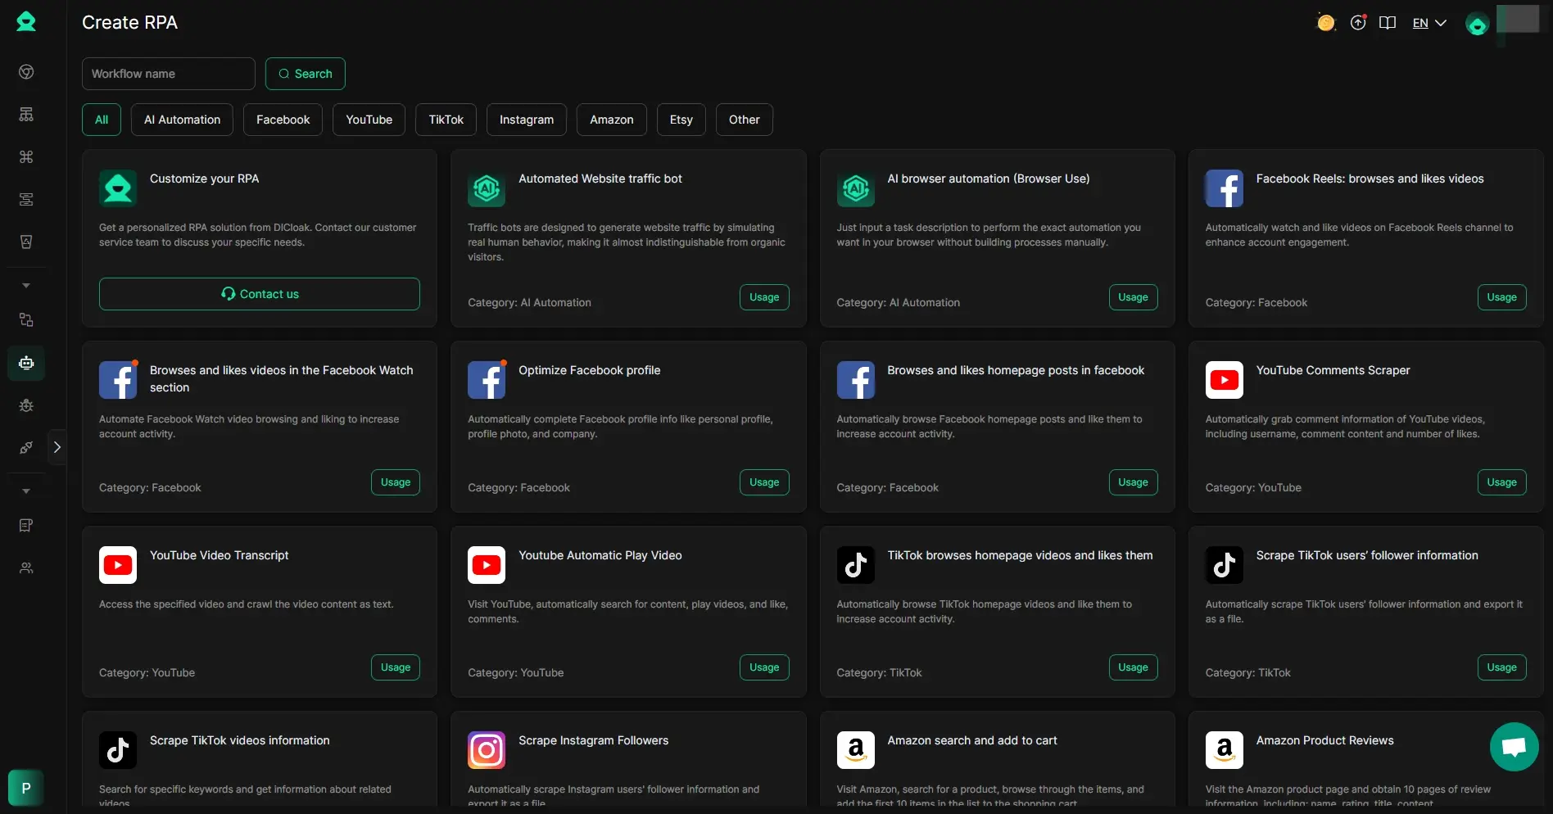Click the Chrome browser icon in sidebar
The height and width of the screenshot is (814, 1553).
pos(26,72)
